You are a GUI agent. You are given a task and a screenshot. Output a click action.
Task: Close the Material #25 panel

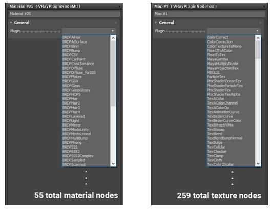[119, 7]
